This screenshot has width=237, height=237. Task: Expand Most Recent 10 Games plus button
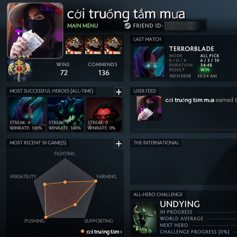(118, 144)
